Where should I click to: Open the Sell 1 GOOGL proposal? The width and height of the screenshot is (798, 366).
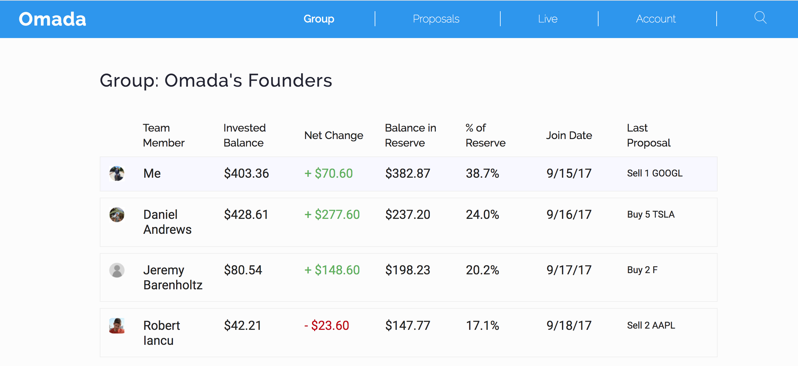(655, 173)
